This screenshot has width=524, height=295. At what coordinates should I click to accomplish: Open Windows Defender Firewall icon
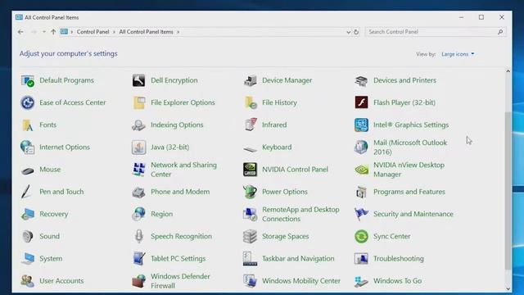[138, 281]
